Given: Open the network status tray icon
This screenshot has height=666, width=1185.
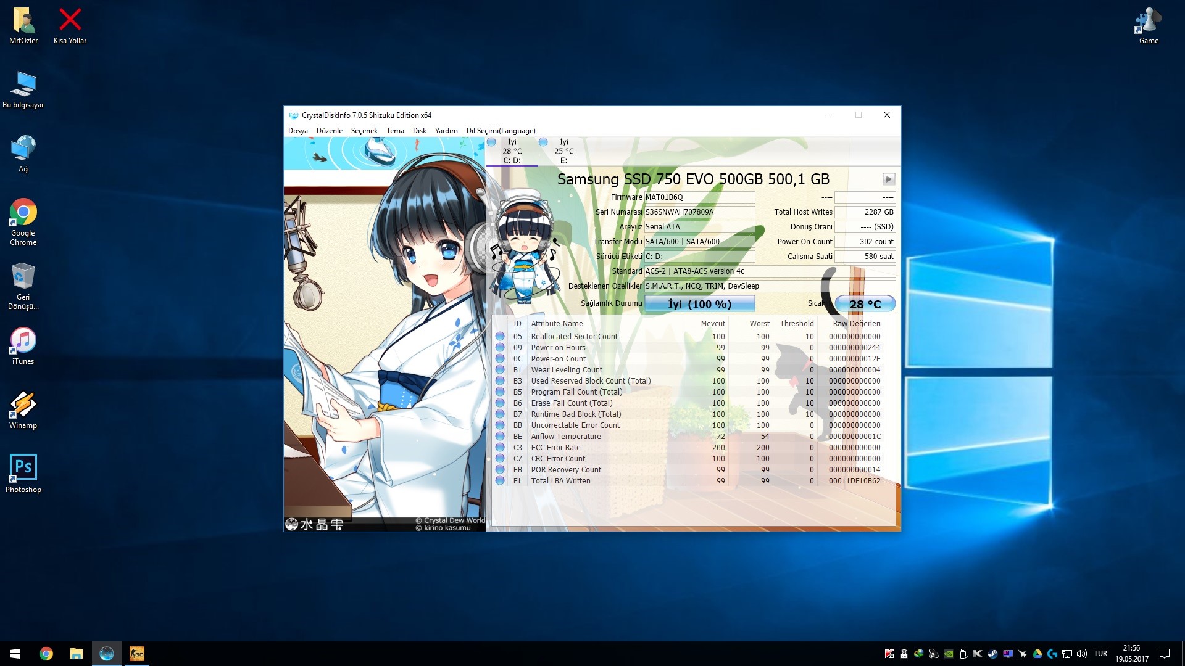Looking at the screenshot, I should [x=1067, y=654].
